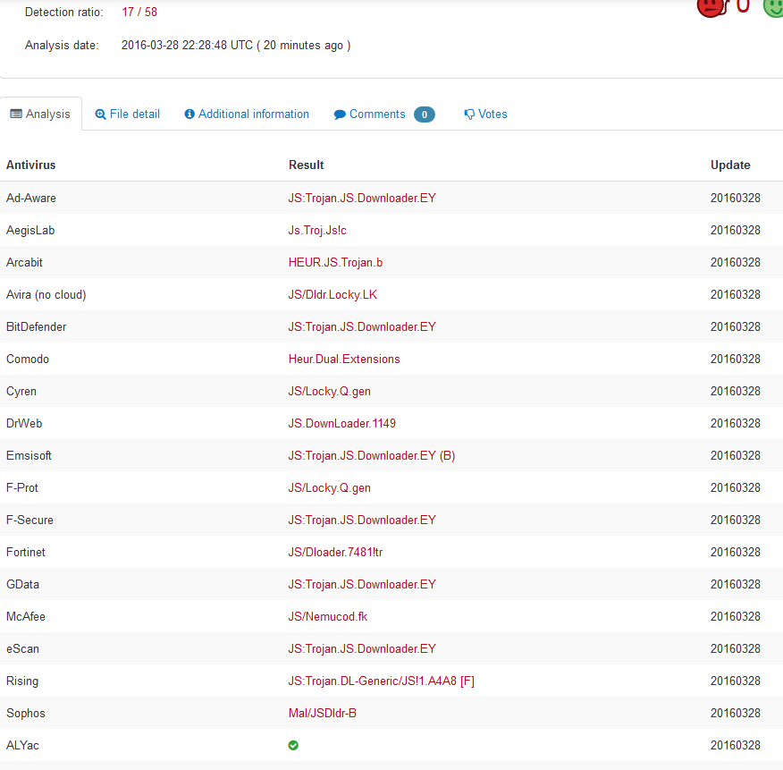This screenshot has width=783, height=770.
Task: Switch to the File detail tab
Action: pyautogui.click(x=127, y=114)
